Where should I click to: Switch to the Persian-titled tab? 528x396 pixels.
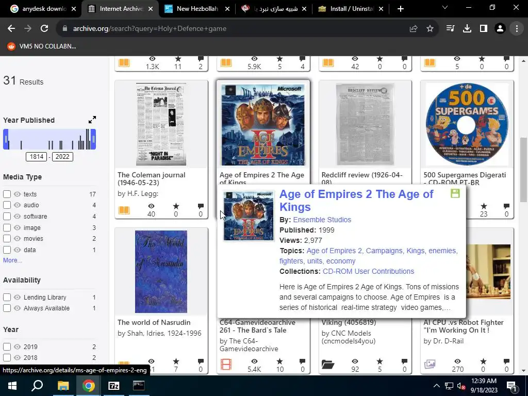pos(274,9)
